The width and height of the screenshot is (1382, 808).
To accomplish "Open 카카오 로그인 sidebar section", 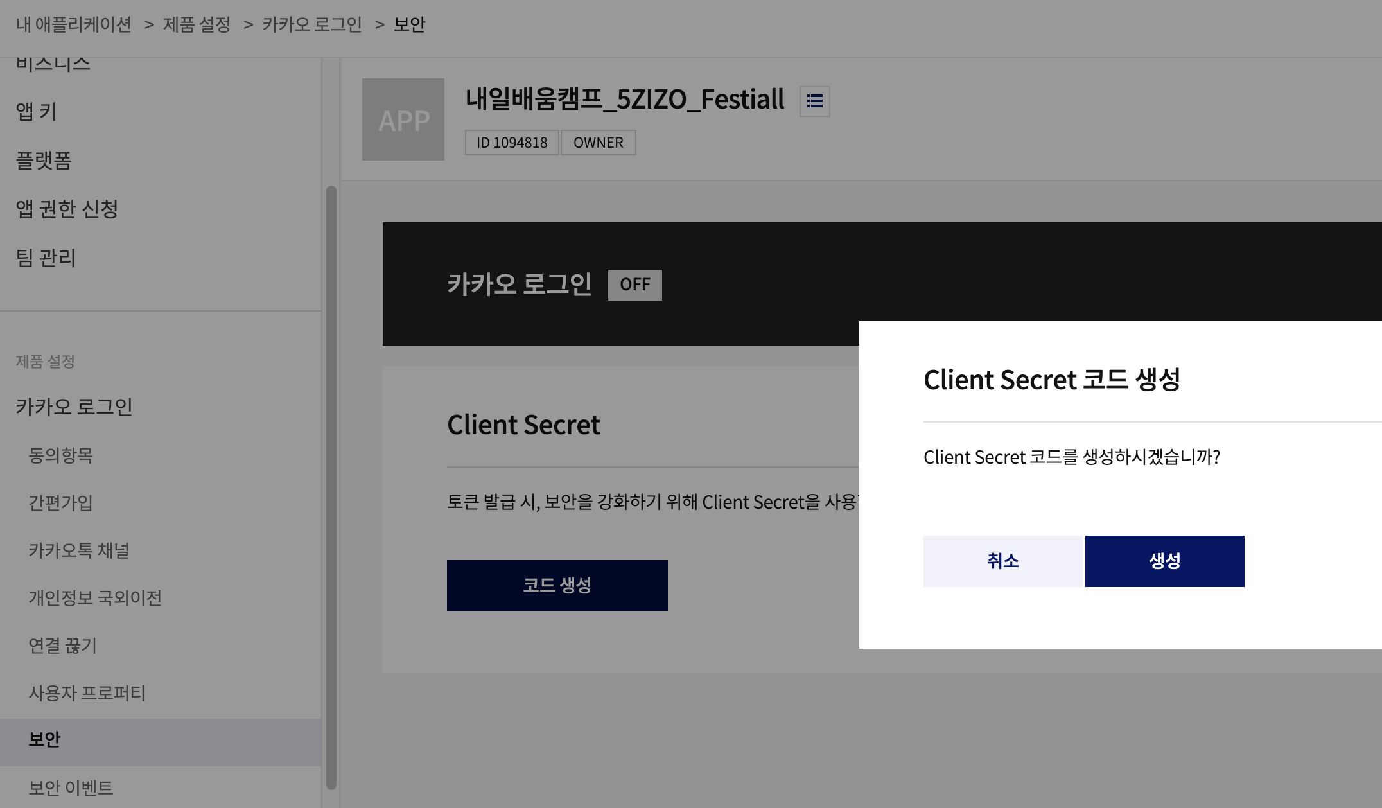I will (74, 407).
